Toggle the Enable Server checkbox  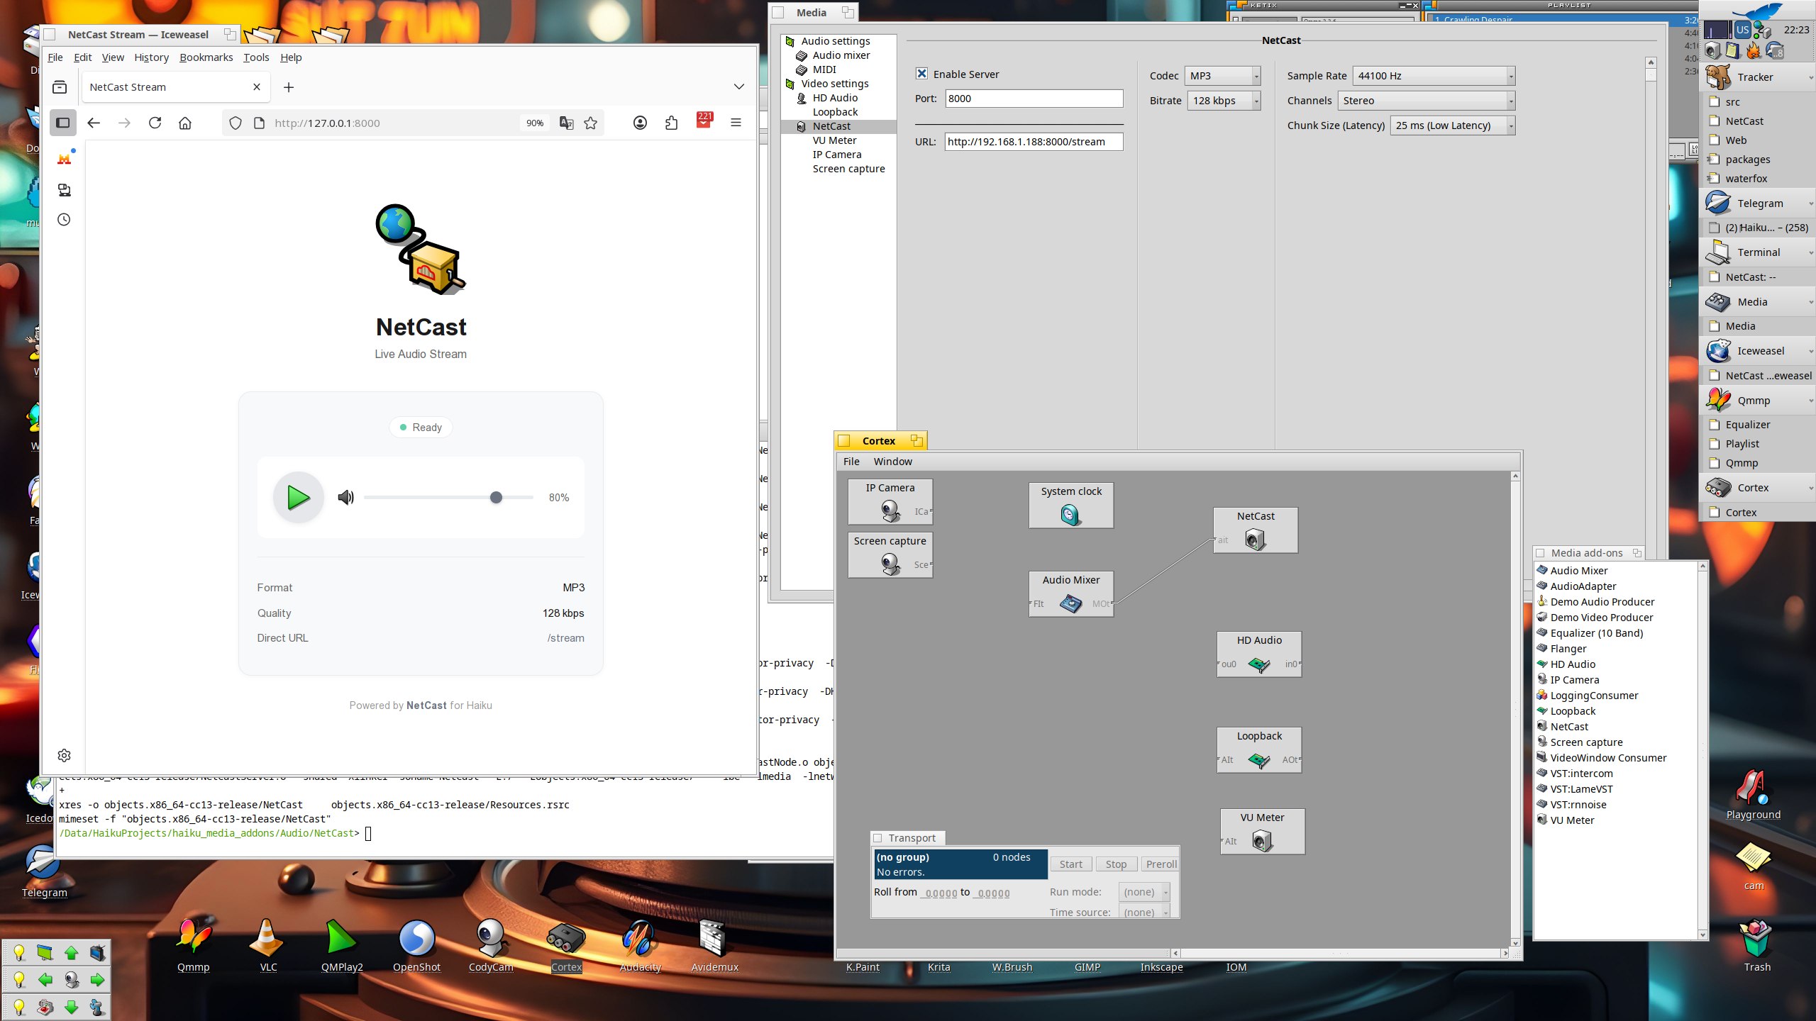point(921,74)
